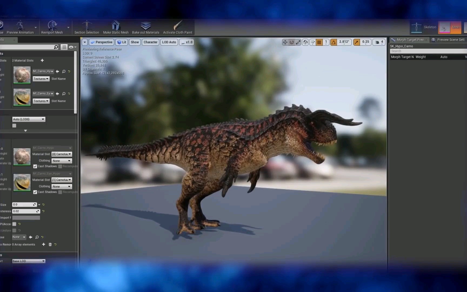467x292 pixels.
Task: Toggle rotation angle snapping icon
Action: [x=333, y=42]
